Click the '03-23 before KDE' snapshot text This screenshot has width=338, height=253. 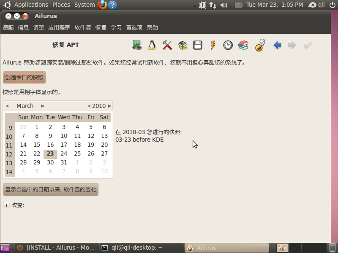[x=139, y=140]
